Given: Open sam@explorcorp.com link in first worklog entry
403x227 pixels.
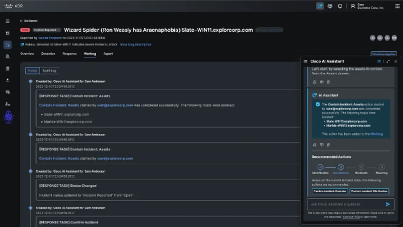Looking at the screenshot, I should (115, 105).
